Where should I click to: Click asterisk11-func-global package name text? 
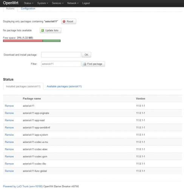(x=35, y=171)
